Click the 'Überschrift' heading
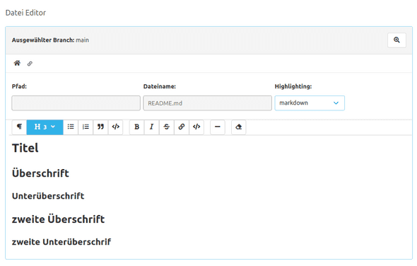The image size is (417, 266). click(x=40, y=173)
